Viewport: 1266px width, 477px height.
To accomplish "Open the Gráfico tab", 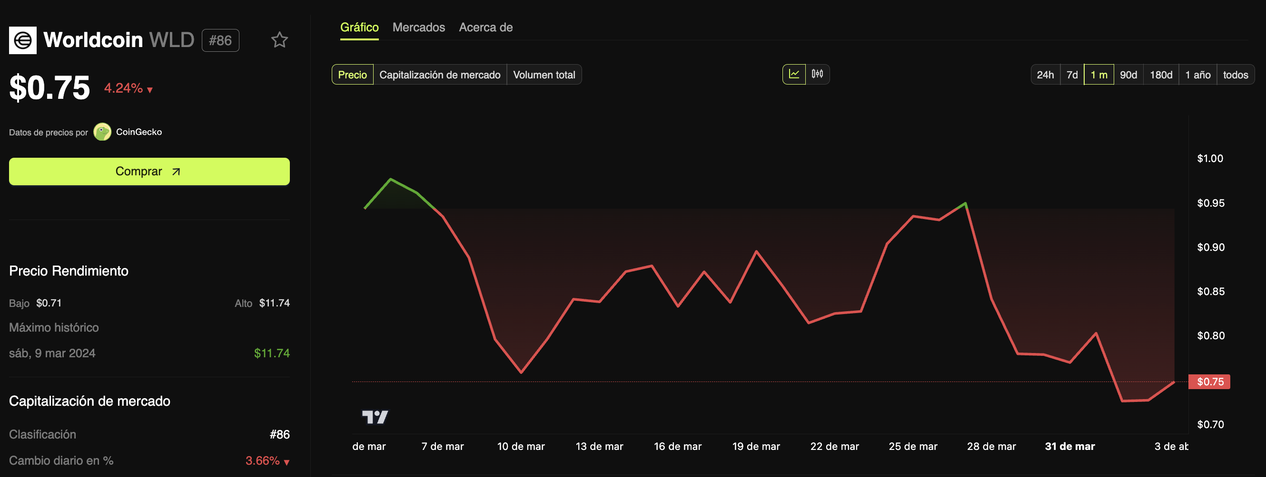I will point(359,28).
